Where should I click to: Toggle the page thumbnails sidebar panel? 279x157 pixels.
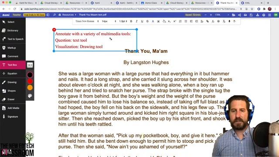48,15
